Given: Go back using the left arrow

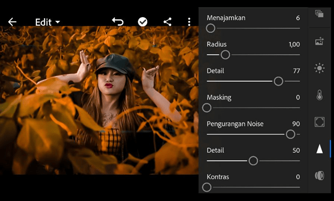Looking at the screenshot, I should click(12, 22).
